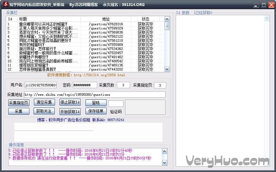
Task: Click the 采集页数 number field
Action: click(x=123, y=85)
